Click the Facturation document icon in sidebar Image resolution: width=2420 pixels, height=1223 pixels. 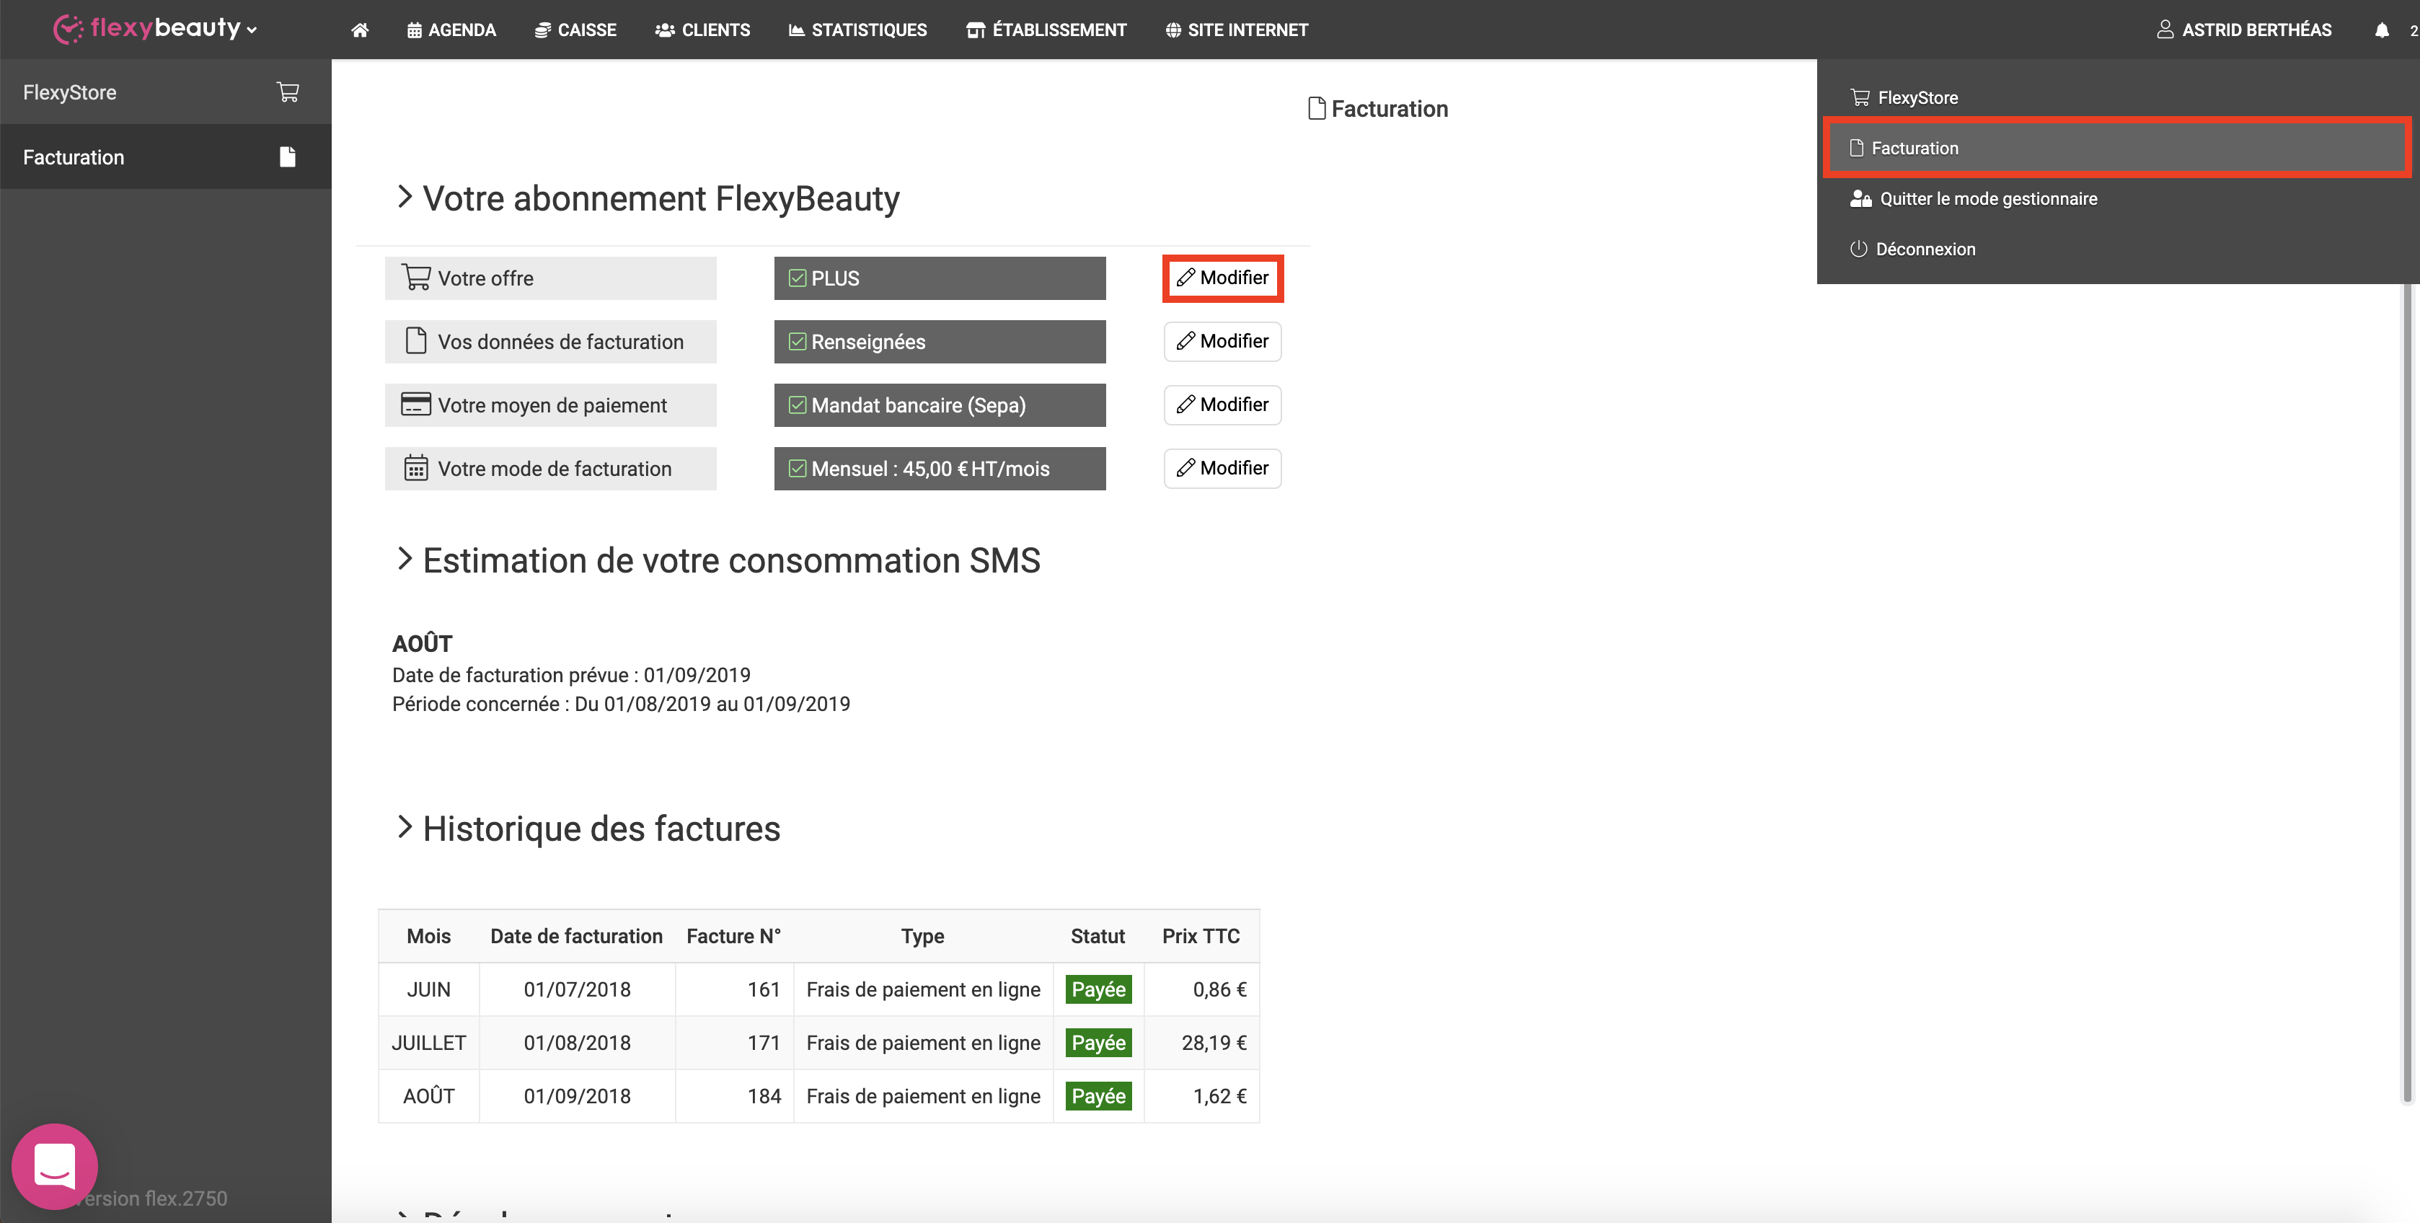[x=288, y=157]
